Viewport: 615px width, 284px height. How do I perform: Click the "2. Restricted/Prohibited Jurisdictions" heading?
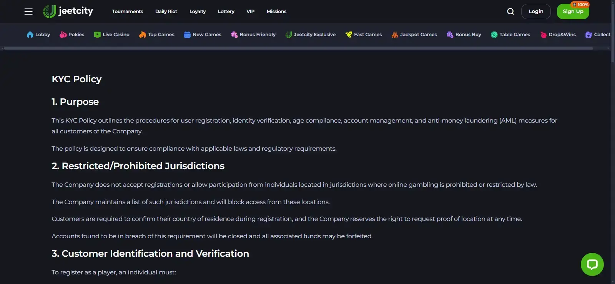(x=138, y=166)
